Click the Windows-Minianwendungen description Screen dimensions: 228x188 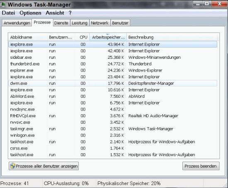[x=155, y=58]
